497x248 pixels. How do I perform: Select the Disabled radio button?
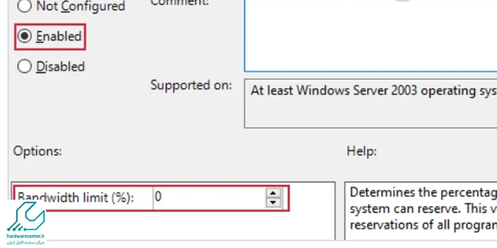click(x=24, y=66)
